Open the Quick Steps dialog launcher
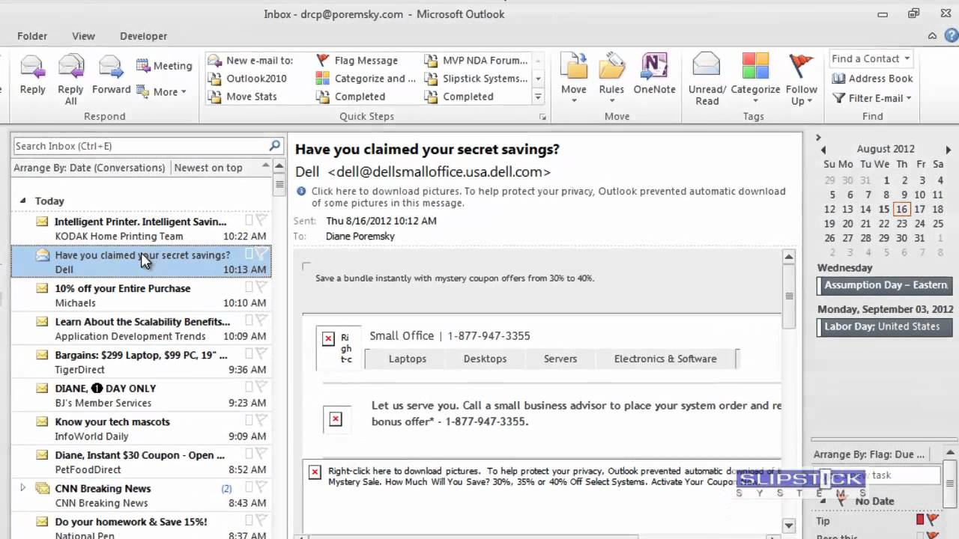 coord(542,118)
